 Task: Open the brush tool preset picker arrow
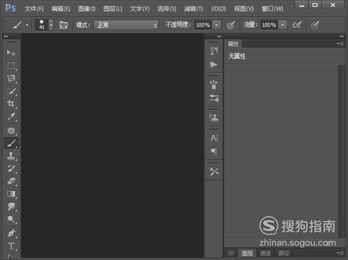coord(27,25)
